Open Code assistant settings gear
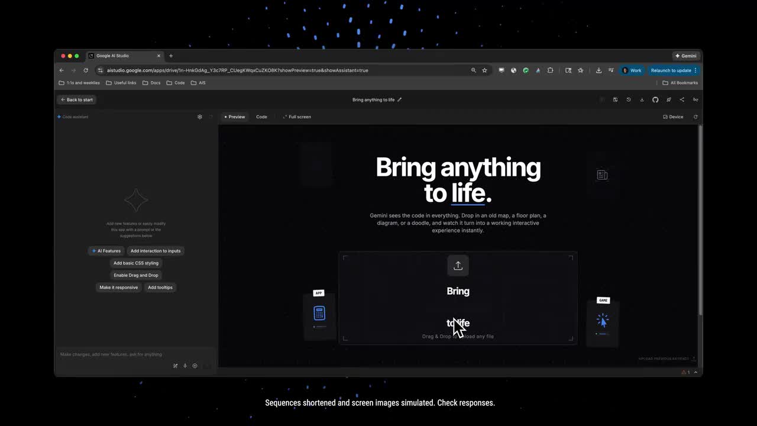This screenshot has width=757, height=426. pos(200,117)
